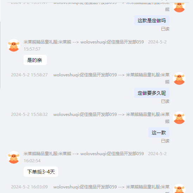Click the avatar beside the 15:58:27 message header
193x193 pixels.
tap(179, 78)
